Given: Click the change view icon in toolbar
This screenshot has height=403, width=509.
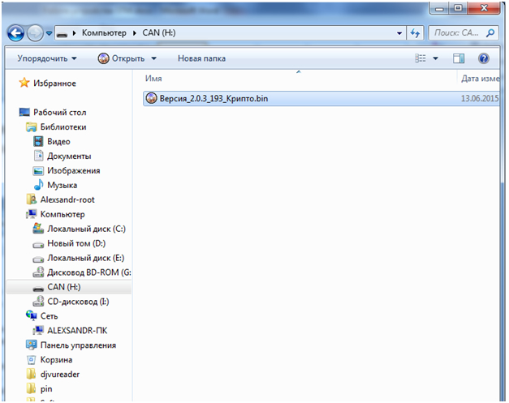Looking at the screenshot, I should click(x=421, y=58).
